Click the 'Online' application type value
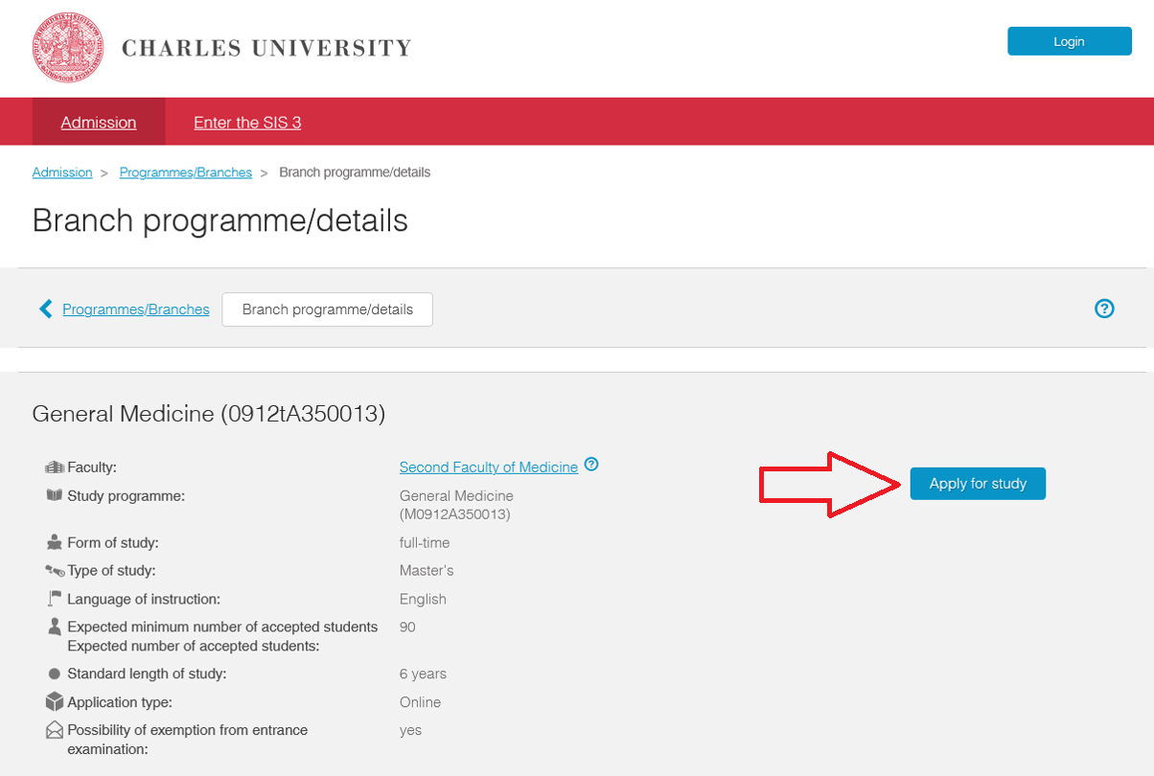 (420, 702)
